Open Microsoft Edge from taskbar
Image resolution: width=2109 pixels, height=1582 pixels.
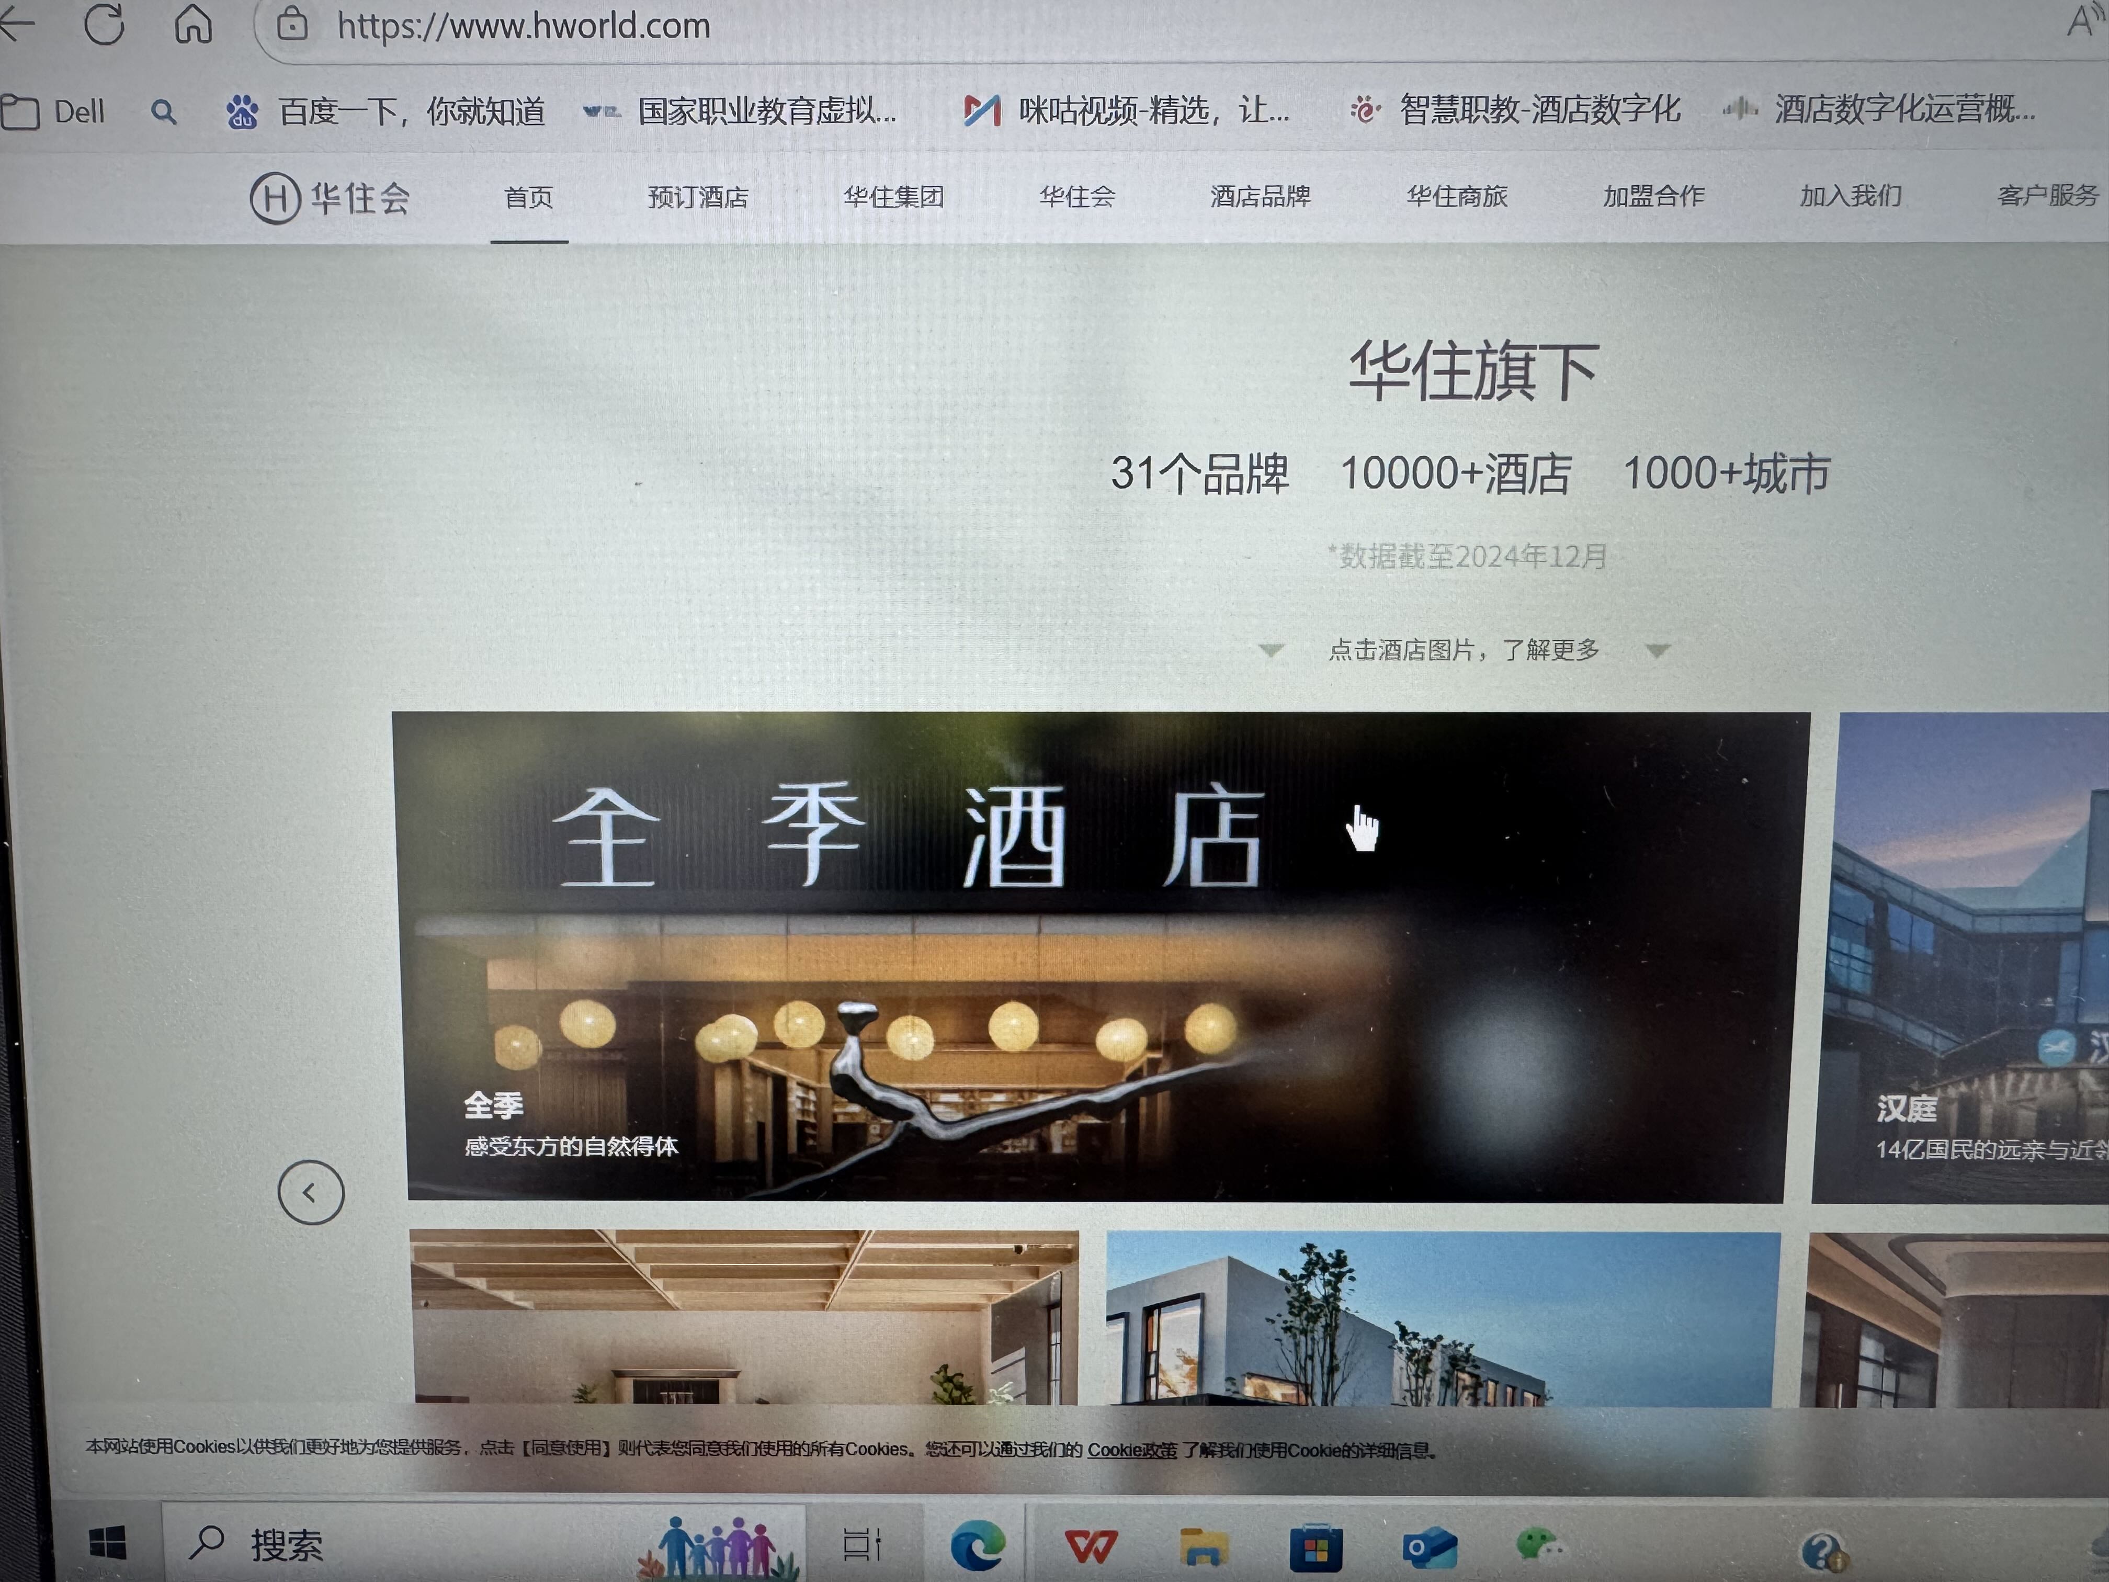977,1545
